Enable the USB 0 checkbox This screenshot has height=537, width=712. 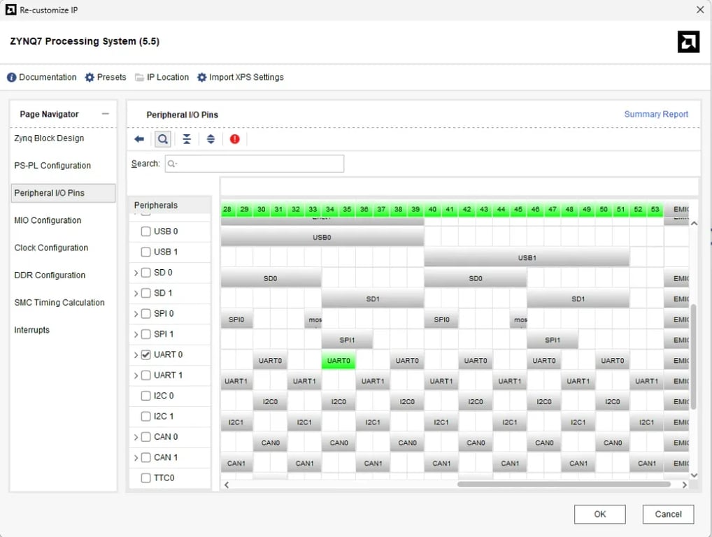[145, 231]
